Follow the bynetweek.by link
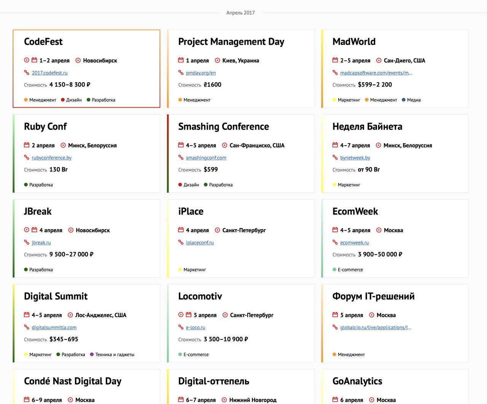 pos(355,157)
